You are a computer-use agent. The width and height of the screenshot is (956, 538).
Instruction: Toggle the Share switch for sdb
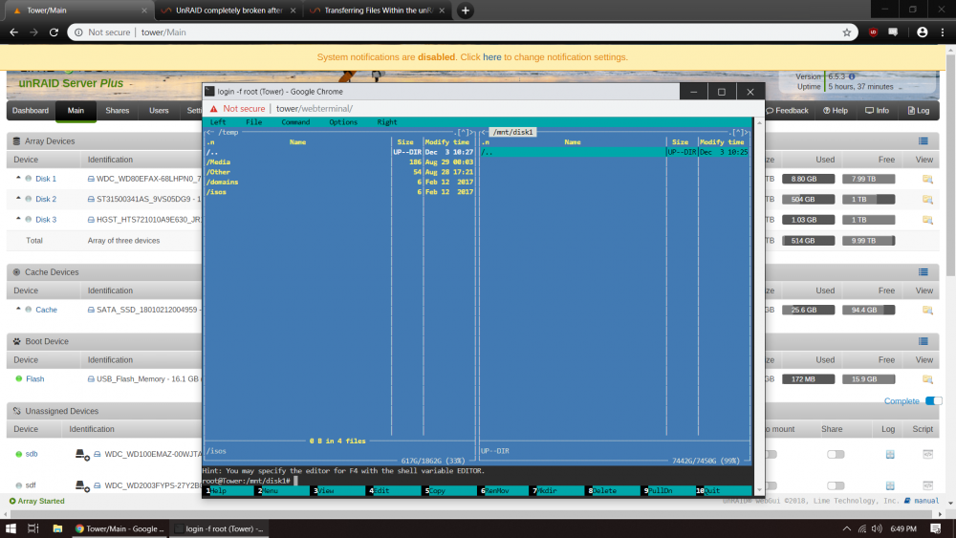tap(836, 455)
